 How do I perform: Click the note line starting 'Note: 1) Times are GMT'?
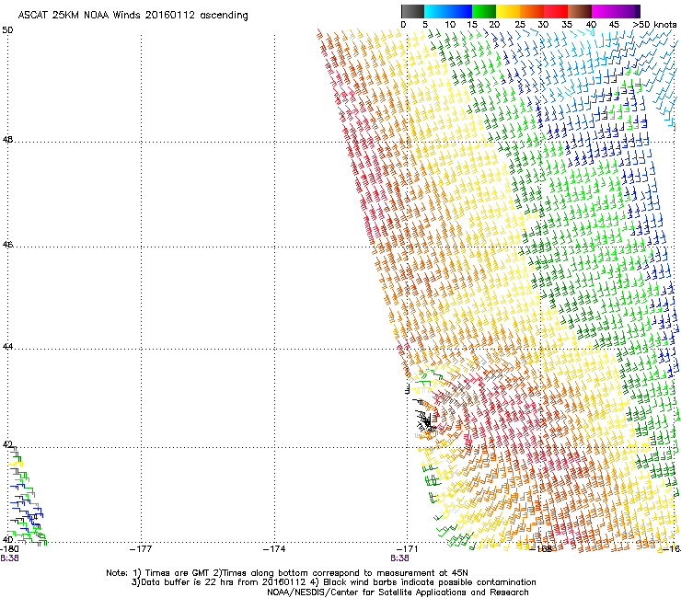pyautogui.click(x=287, y=573)
